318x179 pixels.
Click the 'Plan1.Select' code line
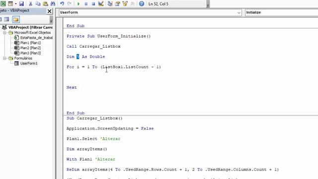pyautogui.click(x=93, y=139)
